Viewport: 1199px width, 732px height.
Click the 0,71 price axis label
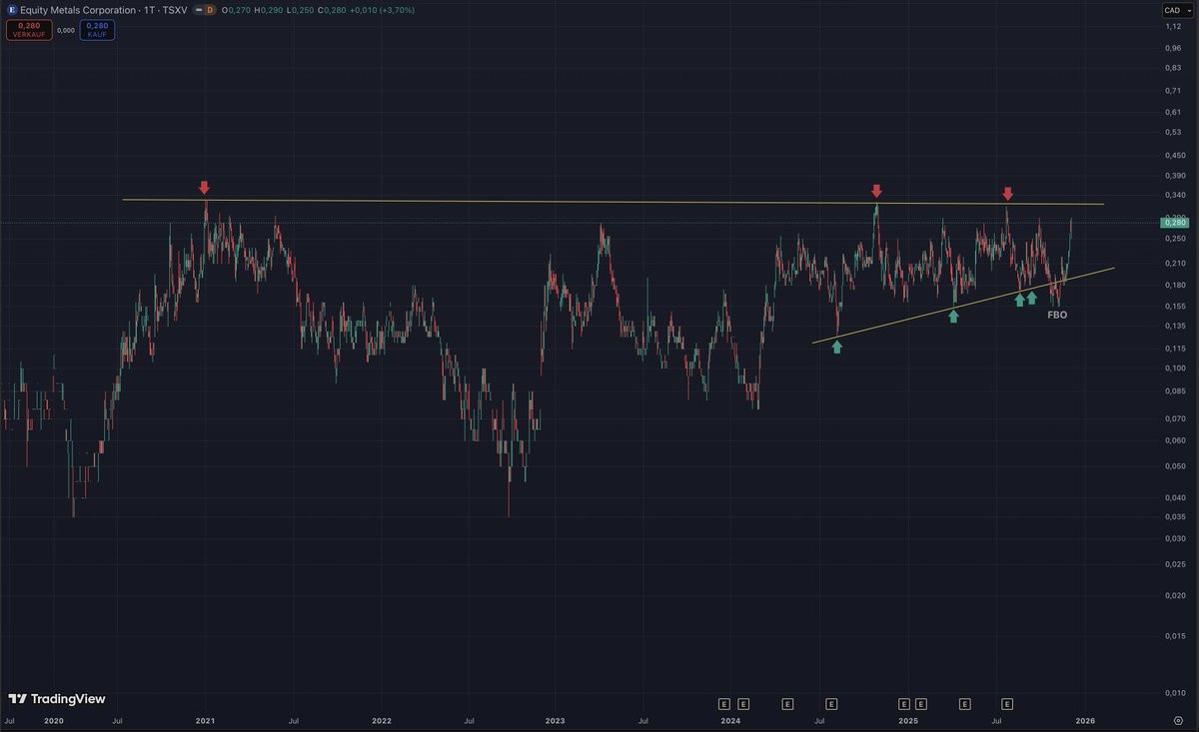coord(1173,90)
